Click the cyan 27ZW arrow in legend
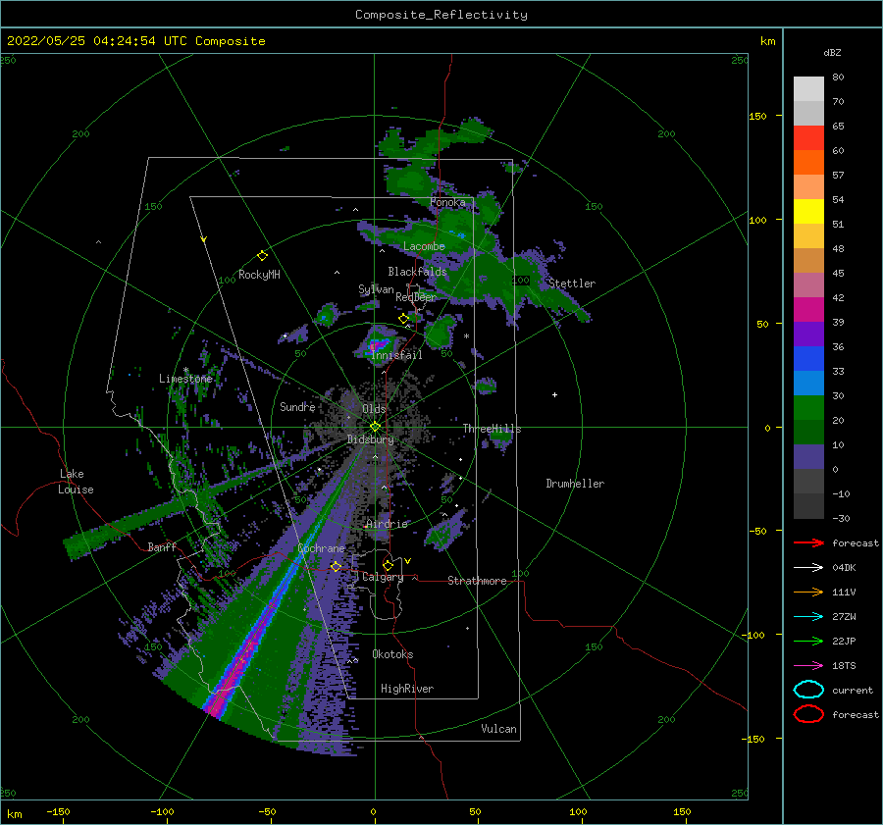 coord(808,617)
